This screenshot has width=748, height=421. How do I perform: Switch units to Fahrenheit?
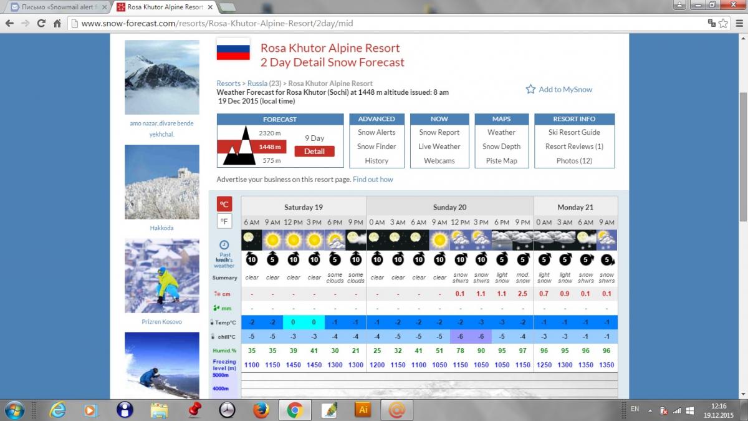pyautogui.click(x=224, y=221)
